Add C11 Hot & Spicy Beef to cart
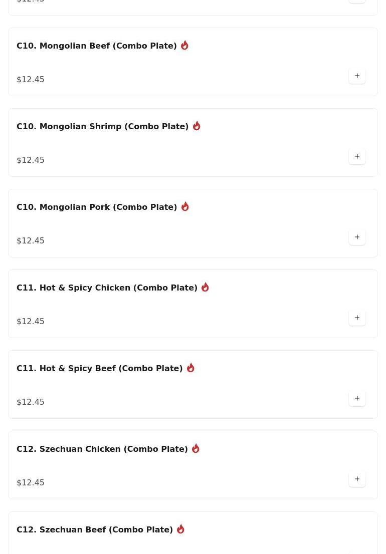Viewport: 386px width, 554px height. point(357,399)
